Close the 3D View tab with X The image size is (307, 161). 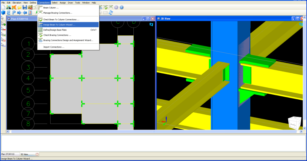tap(37, 154)
